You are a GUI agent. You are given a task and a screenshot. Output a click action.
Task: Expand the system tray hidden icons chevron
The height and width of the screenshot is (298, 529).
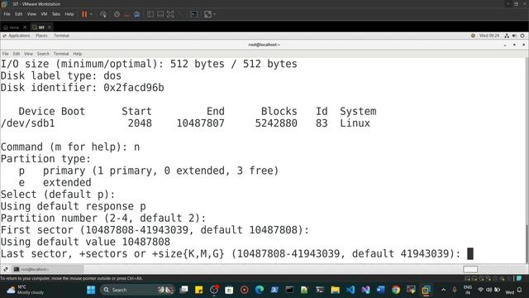click(x=443, y=290)
